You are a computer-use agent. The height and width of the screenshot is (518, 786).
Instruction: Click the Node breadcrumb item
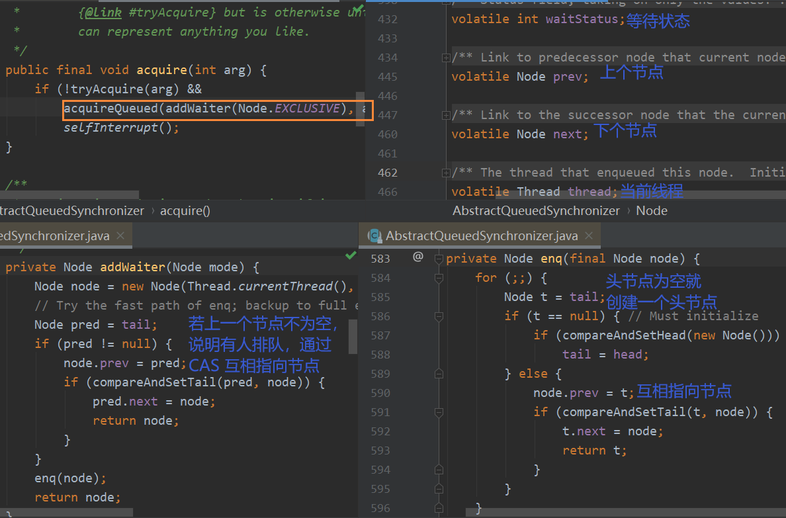coord(652,210)
